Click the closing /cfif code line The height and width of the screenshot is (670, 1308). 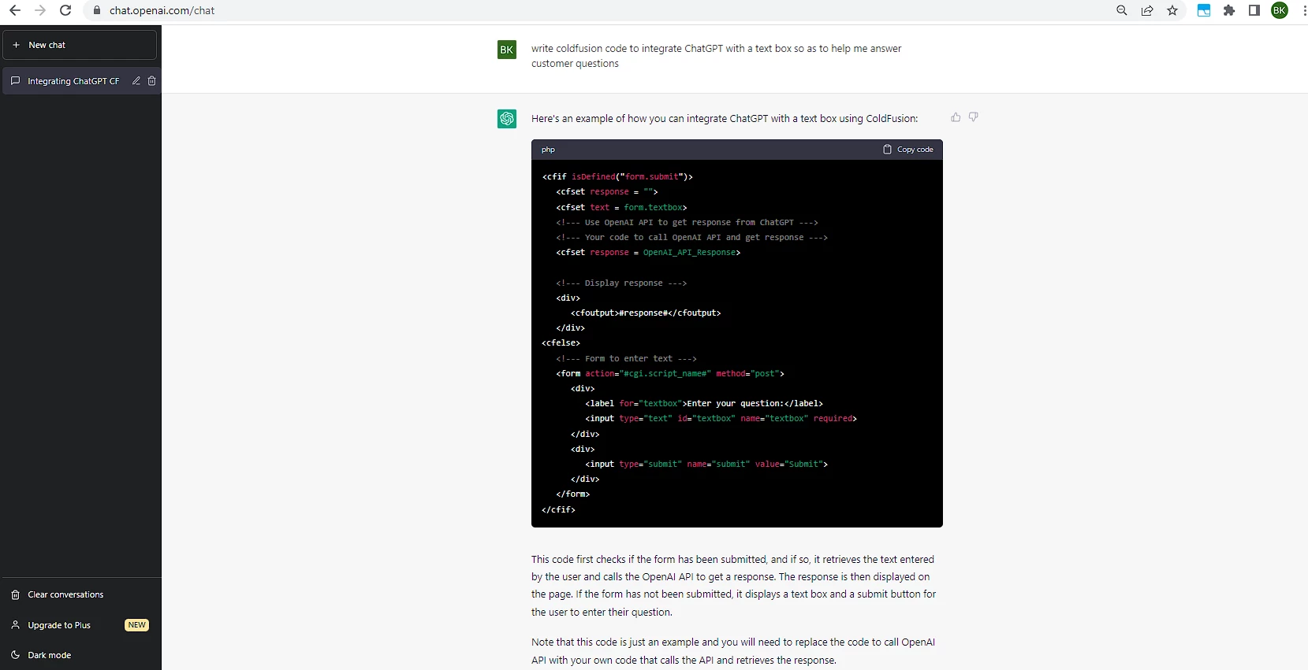559,510
